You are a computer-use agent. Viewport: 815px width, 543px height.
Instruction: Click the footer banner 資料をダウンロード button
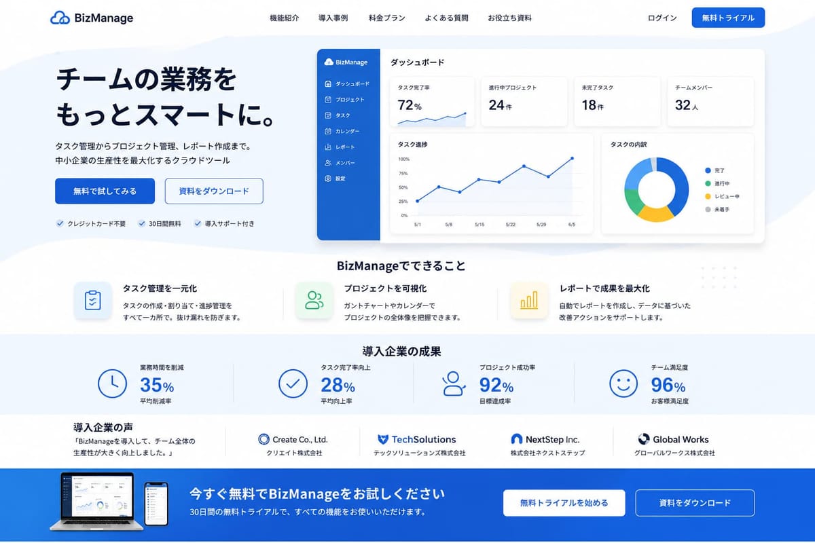695,503
